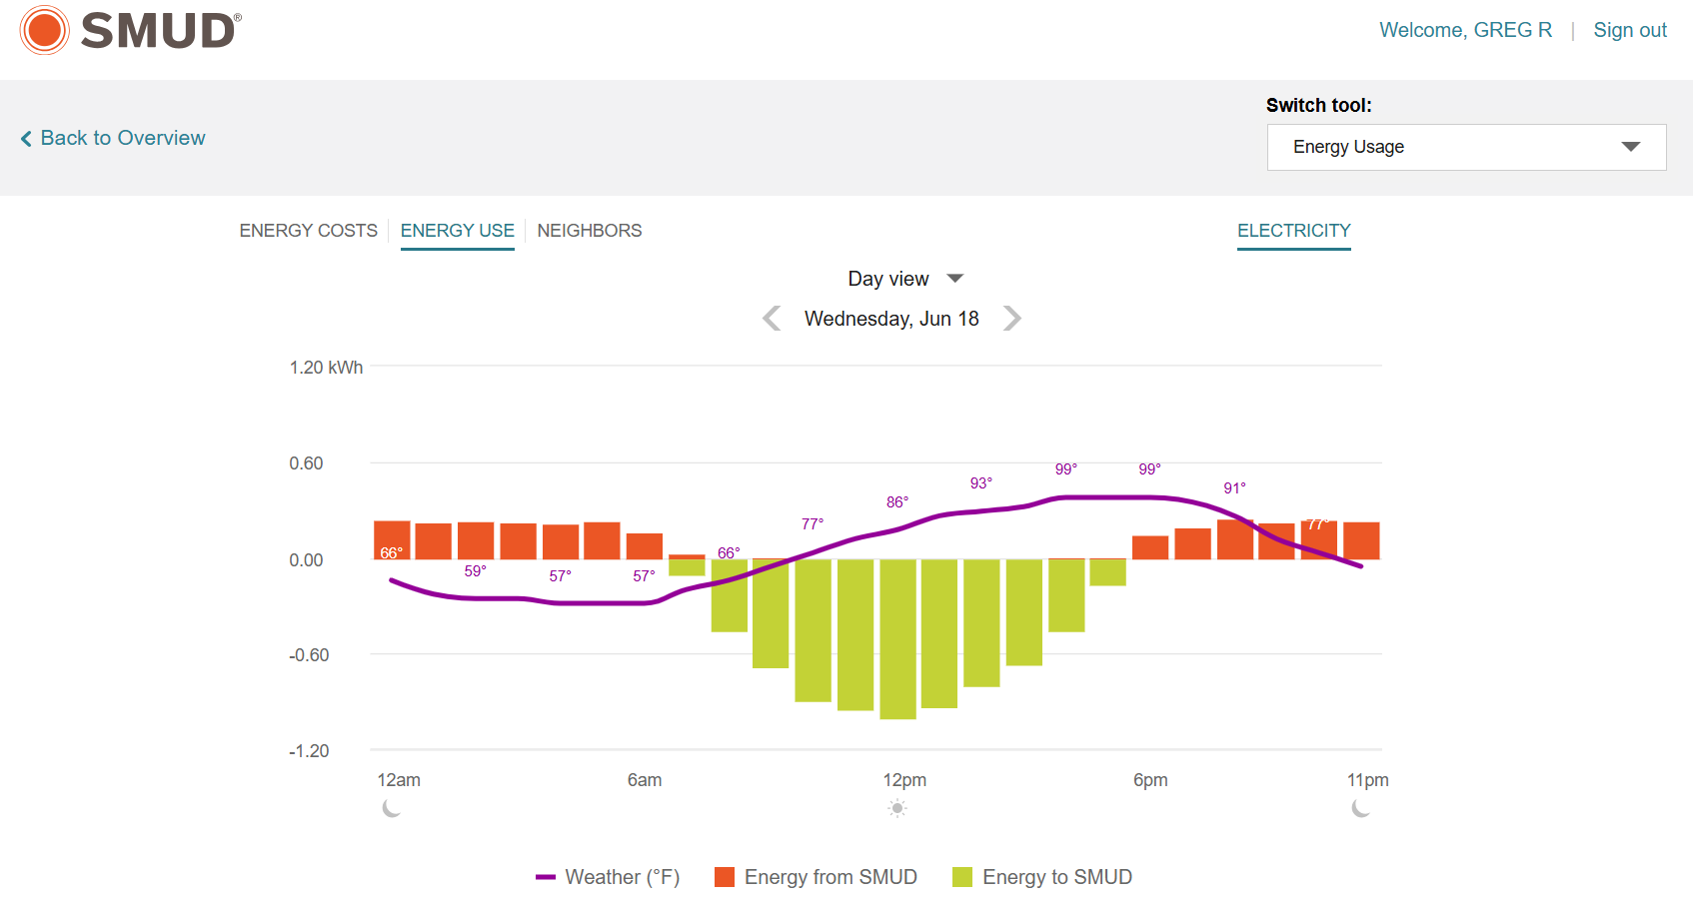Click Welcome, GREG R account link
The width and height of the screenshot is (1693, 915).
[1465, 30]
